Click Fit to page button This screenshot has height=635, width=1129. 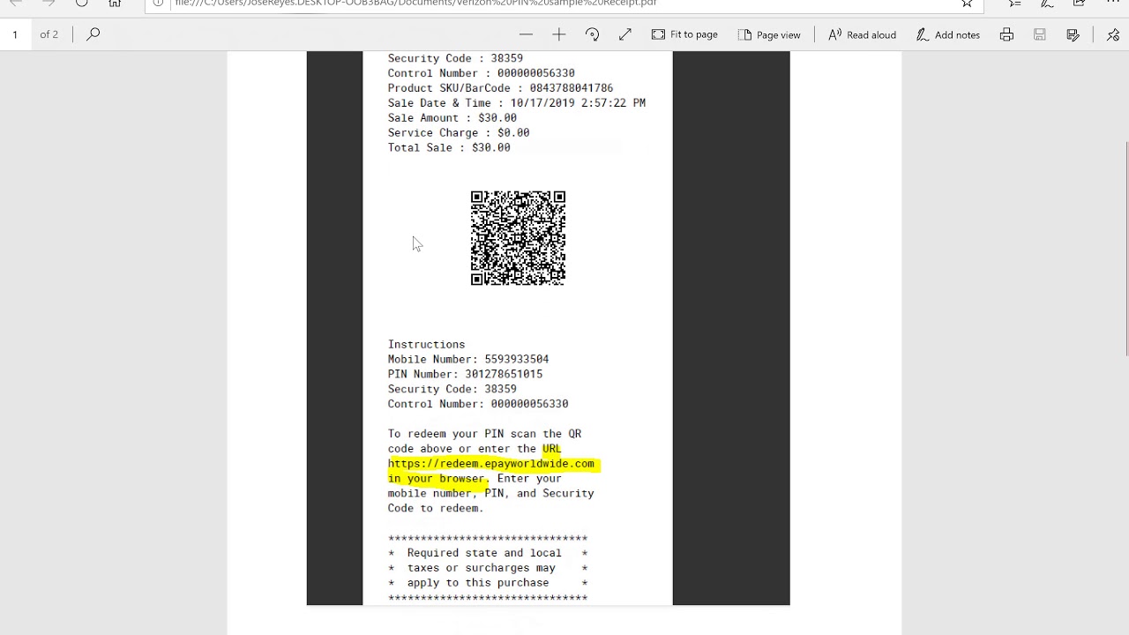tap(684, 34)
